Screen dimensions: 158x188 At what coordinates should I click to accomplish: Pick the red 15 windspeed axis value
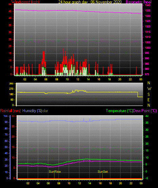click(x=10, y=54)
